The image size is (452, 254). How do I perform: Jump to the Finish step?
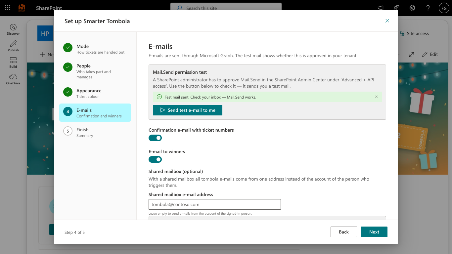[95, 132]
